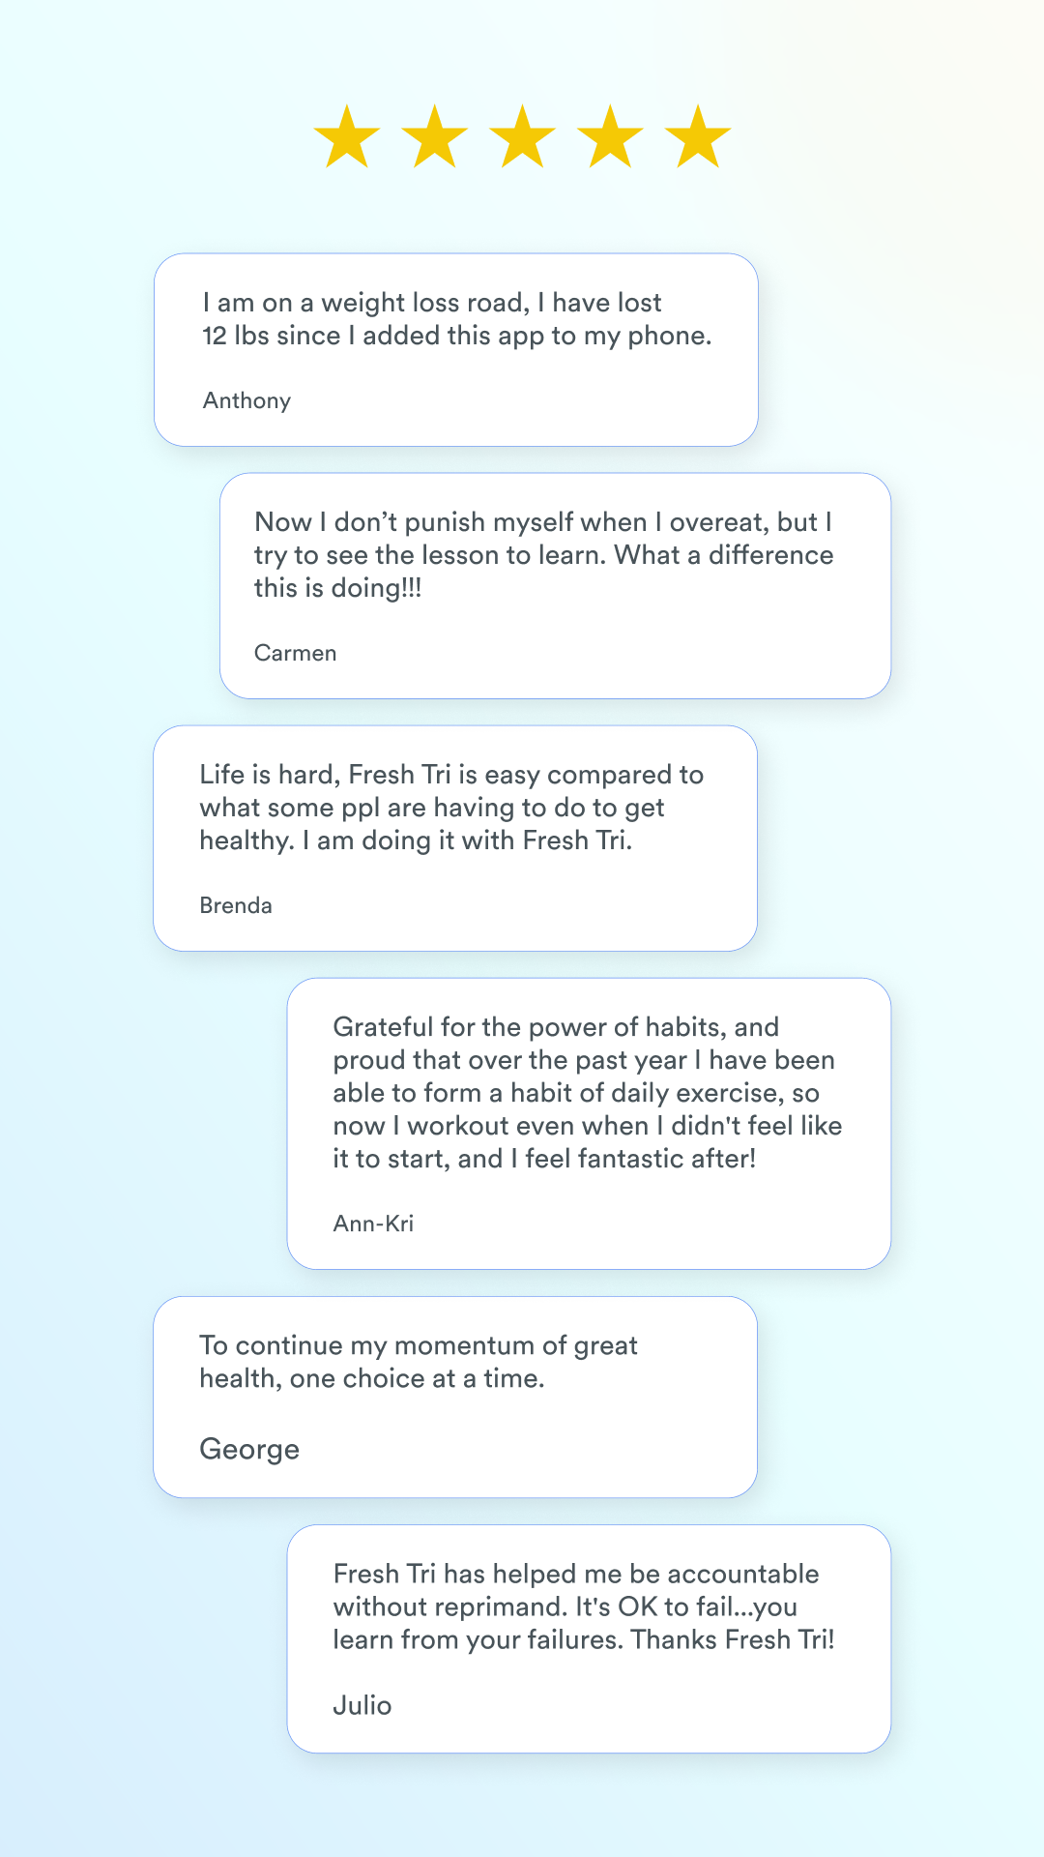This screenshot has width=1044, height=1857.
Task: Click the name Julio
Action: pyautogui.click(x=362, y=1705)
